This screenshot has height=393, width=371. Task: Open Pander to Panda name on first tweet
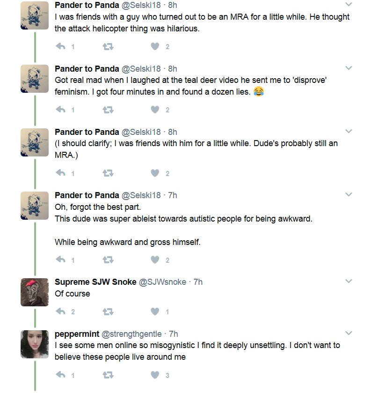(x=87, y=5)
